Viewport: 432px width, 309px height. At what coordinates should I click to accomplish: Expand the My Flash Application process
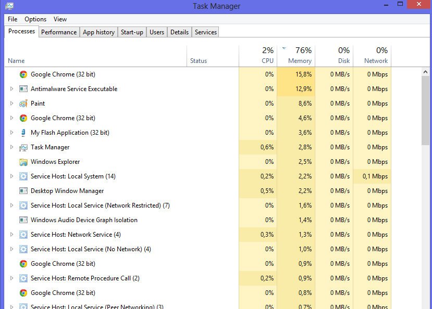click(x=11, y=133)
